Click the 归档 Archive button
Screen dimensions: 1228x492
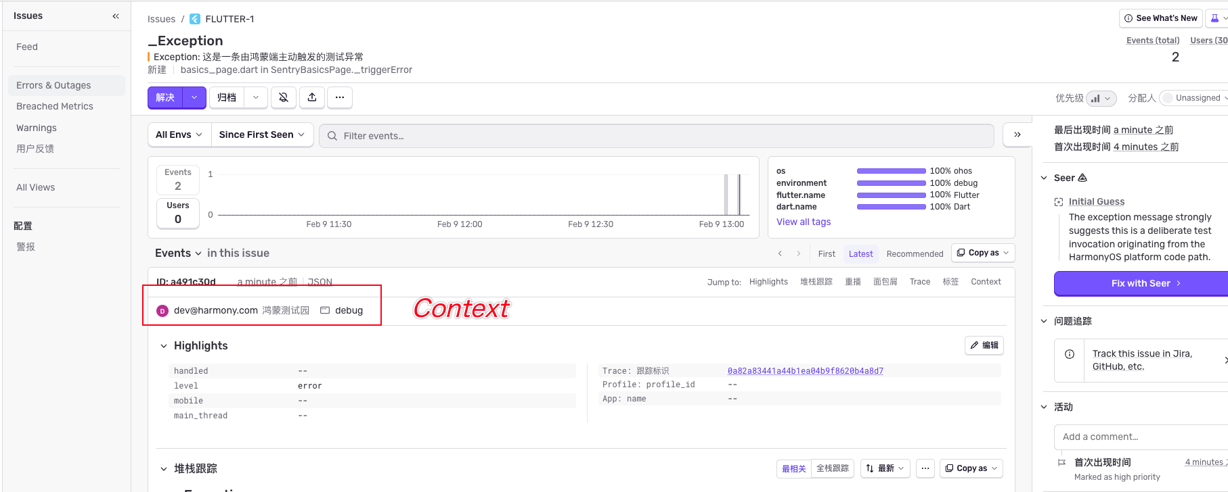pos(227,97)
